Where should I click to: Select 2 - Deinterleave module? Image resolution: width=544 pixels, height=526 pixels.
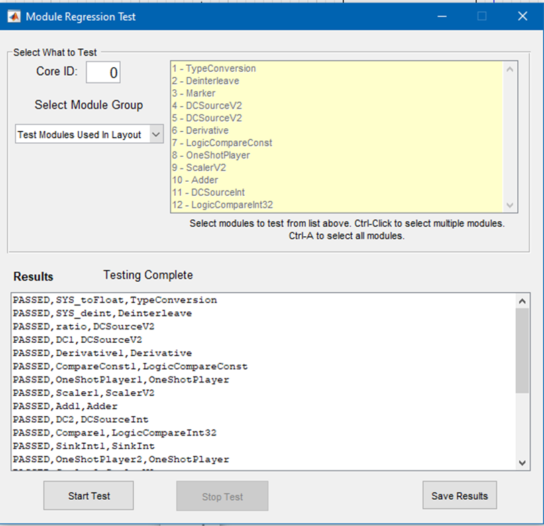pos(205,81)
